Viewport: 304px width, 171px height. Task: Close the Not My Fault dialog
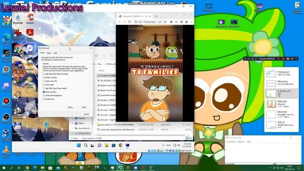click(x=91, y=48)
